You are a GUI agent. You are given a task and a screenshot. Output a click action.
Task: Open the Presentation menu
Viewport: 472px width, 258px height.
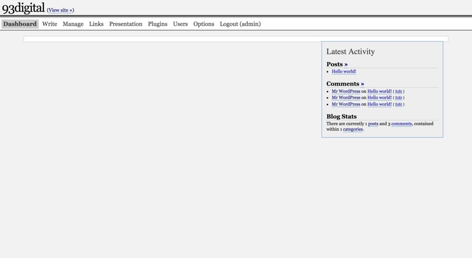(125, 24)
